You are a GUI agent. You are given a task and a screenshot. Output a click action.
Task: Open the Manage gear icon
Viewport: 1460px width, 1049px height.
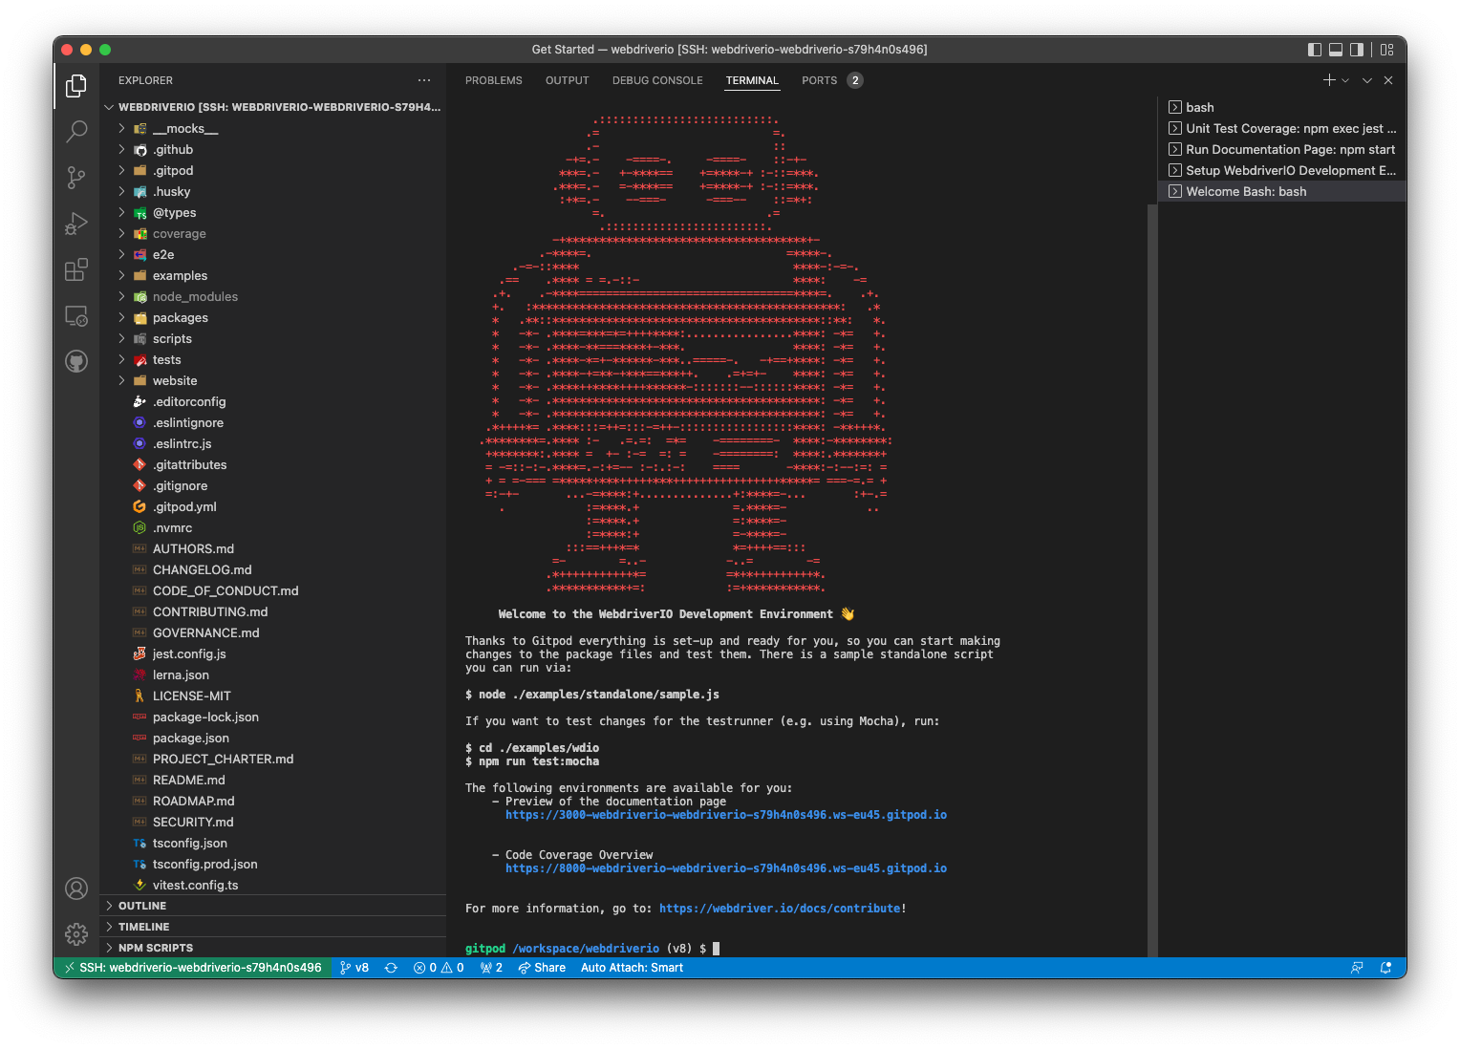[76, 934]
